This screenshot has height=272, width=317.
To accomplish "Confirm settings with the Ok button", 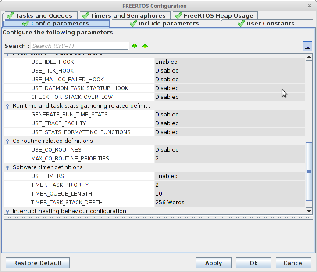I will point(253,263).
